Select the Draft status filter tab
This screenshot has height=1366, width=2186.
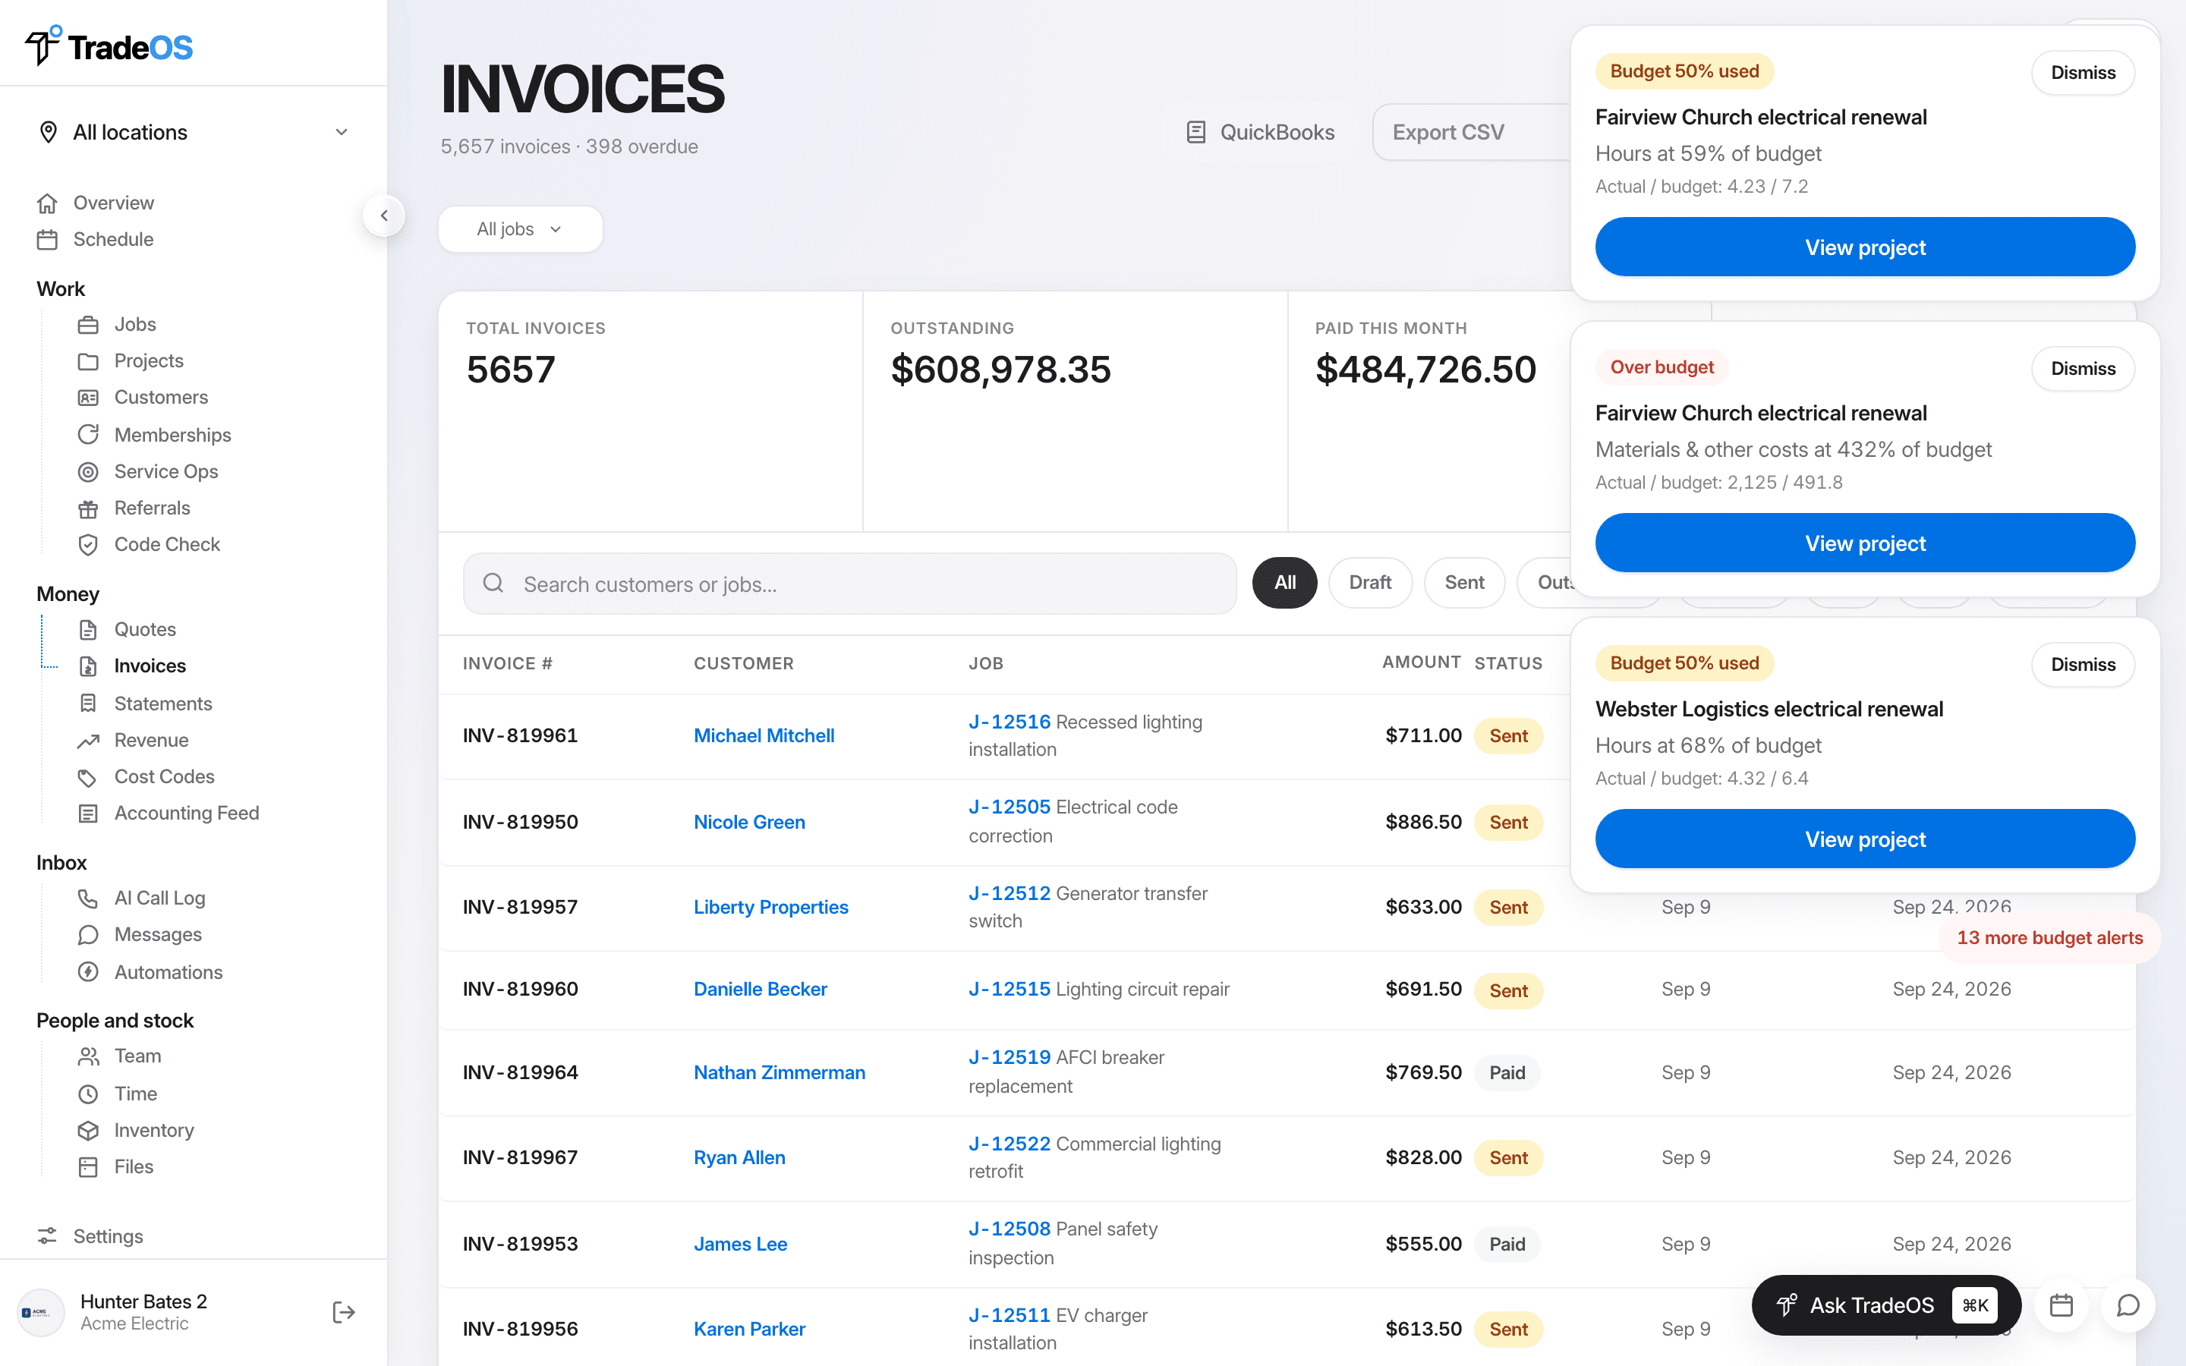click(x=1369, y=583)
